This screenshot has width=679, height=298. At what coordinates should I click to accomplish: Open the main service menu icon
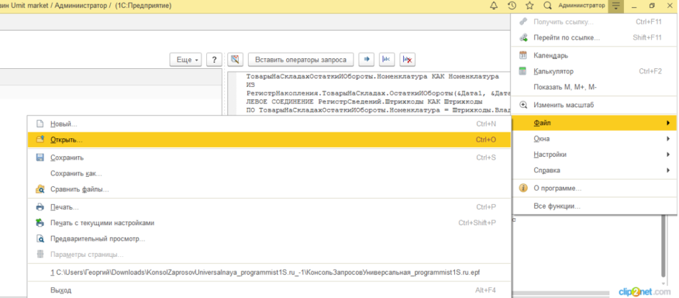(x=617, y=6)
